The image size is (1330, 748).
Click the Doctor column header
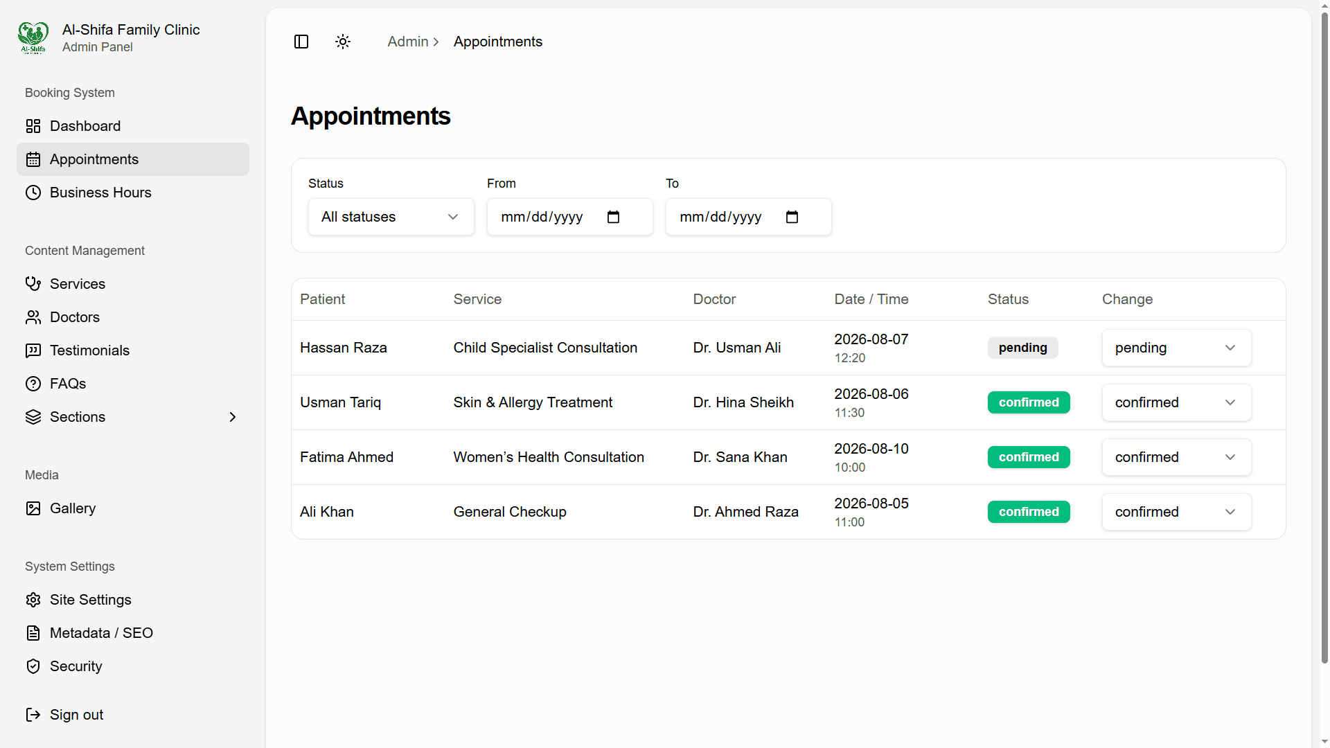click(x=714, y=299)
